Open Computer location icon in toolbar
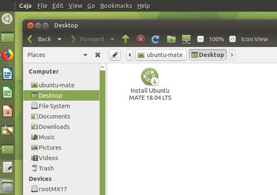The image size is (277, 195). point(186,39)
